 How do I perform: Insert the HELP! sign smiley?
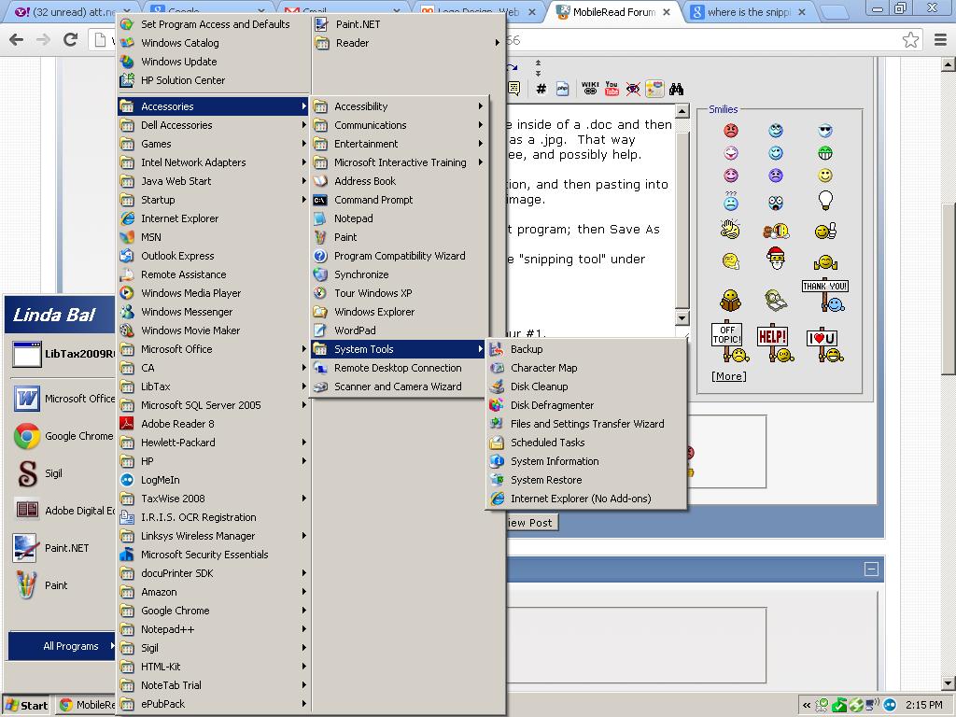pos(775,344)
